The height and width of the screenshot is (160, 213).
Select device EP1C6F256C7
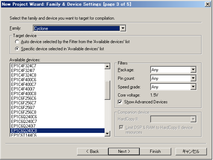[57, 103]
